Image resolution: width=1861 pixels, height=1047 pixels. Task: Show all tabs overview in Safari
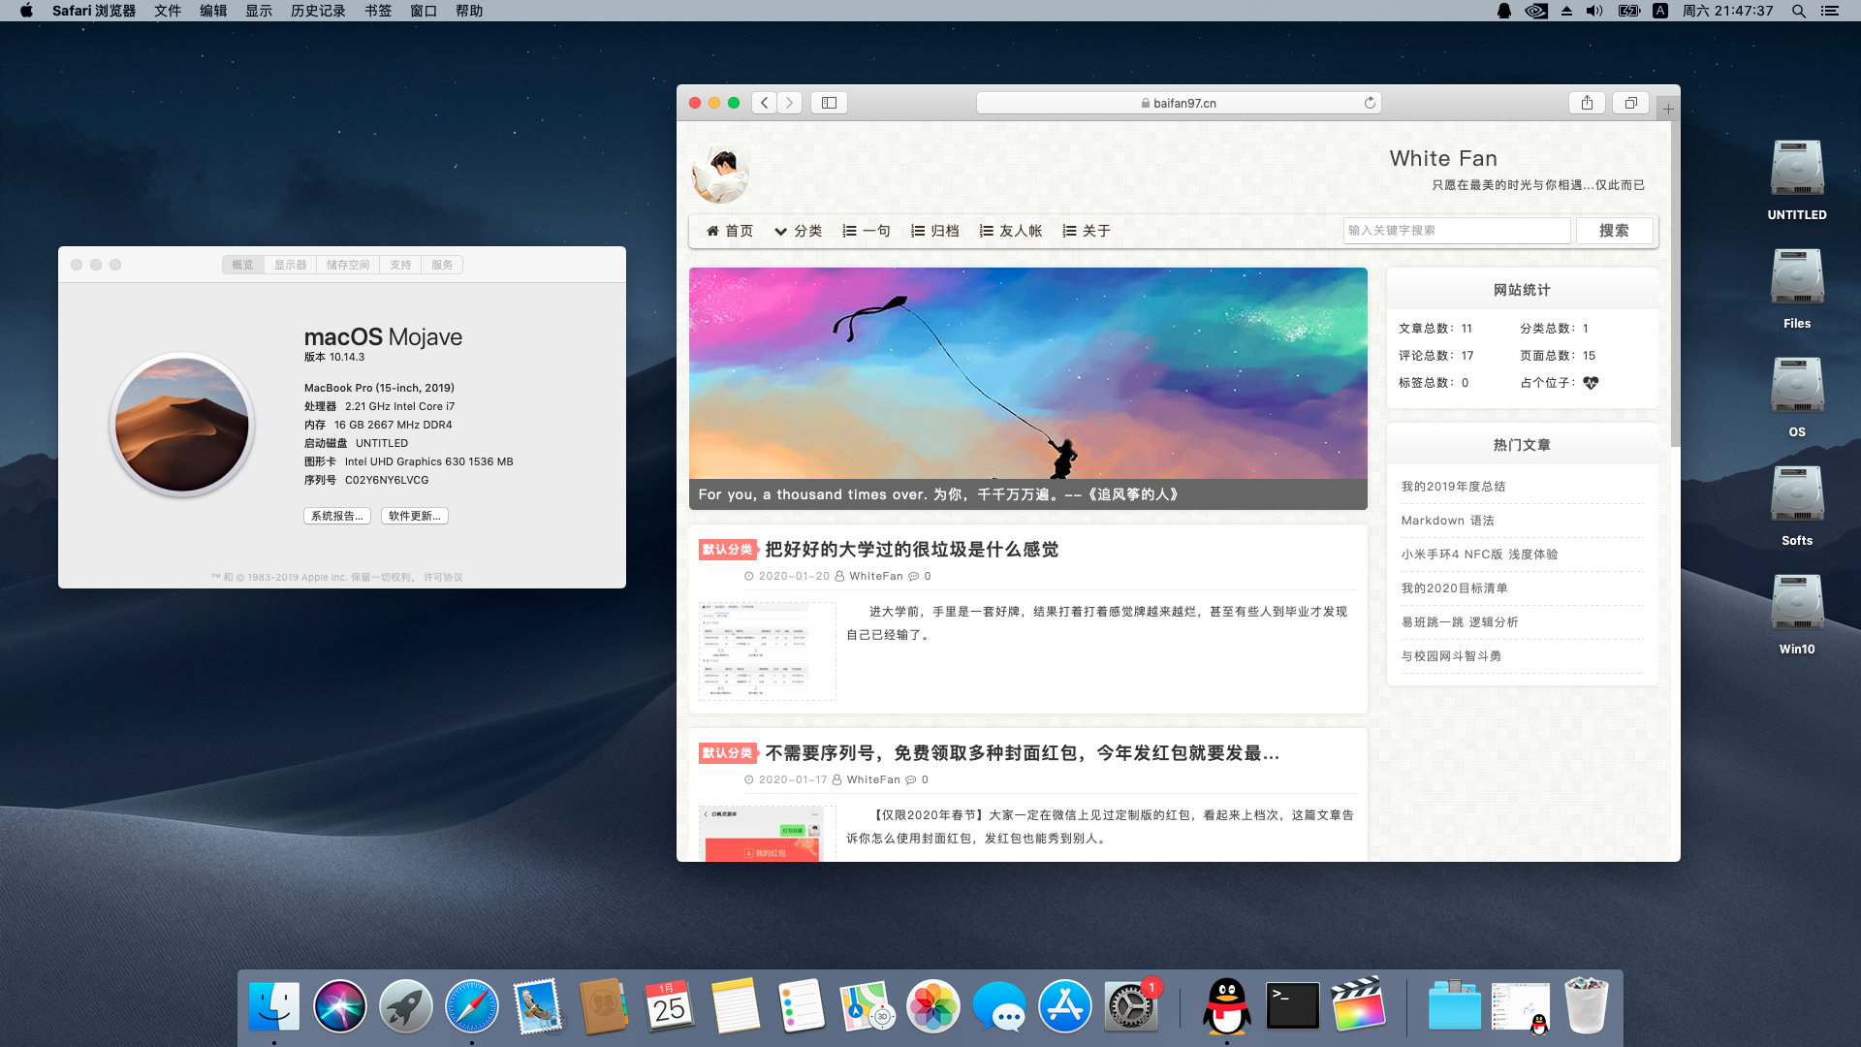tap(1631, 103)
